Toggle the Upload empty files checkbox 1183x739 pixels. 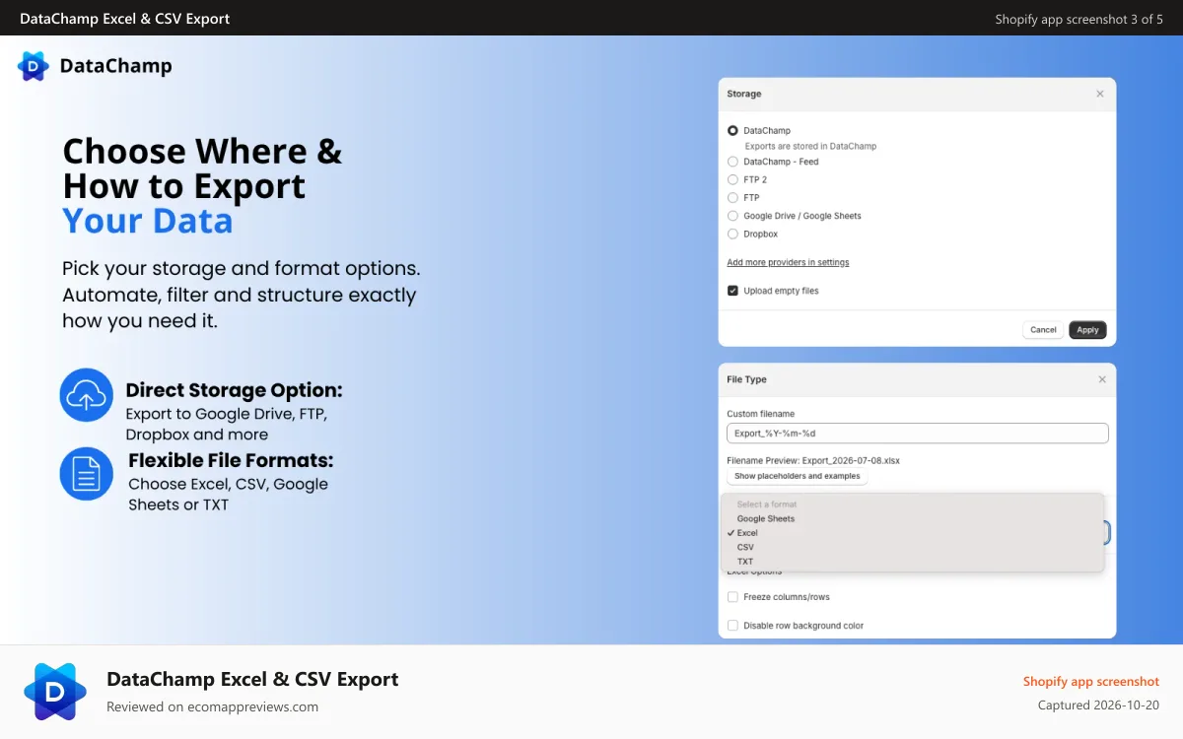click(x=732, y=291)
